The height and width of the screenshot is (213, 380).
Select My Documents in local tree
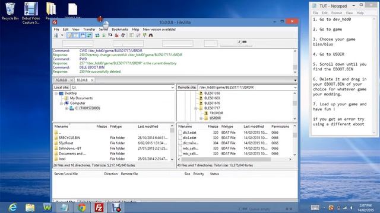[x=81, y=98]
